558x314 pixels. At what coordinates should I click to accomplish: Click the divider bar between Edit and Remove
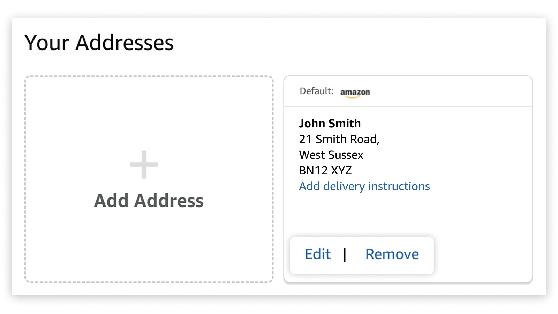345,255
